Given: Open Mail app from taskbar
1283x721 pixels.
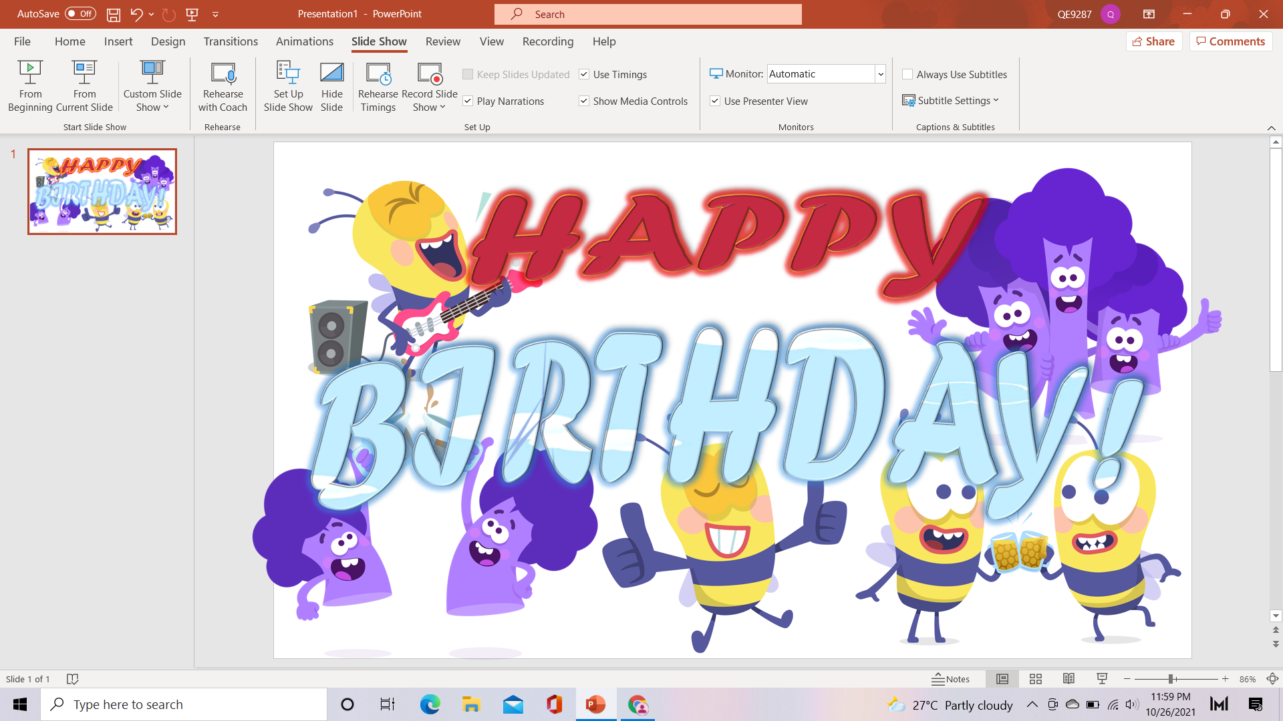Looking at the screenshot, I should (513, 704).
